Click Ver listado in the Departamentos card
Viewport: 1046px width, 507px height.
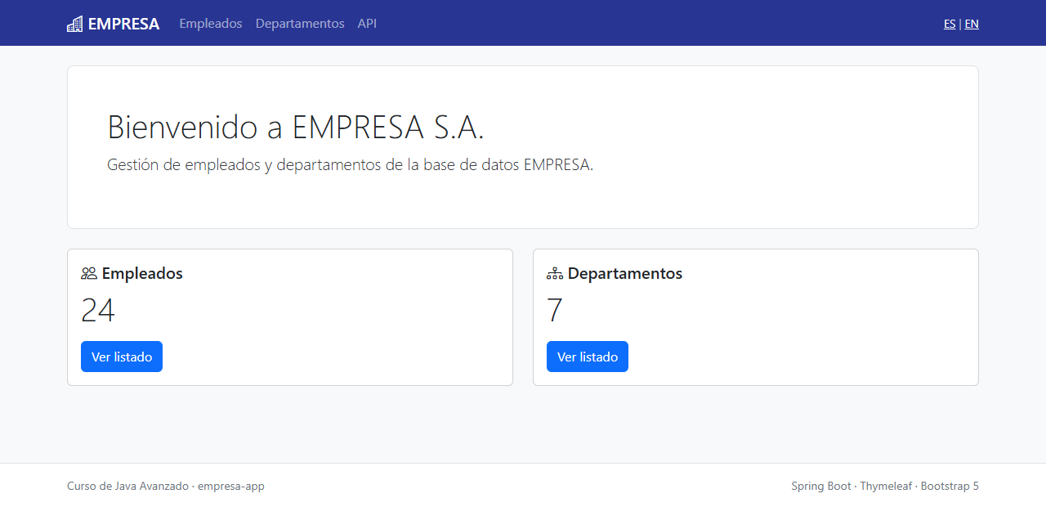[588, 357]
